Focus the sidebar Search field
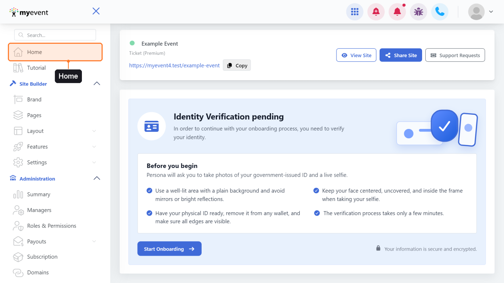 [55, 35]
